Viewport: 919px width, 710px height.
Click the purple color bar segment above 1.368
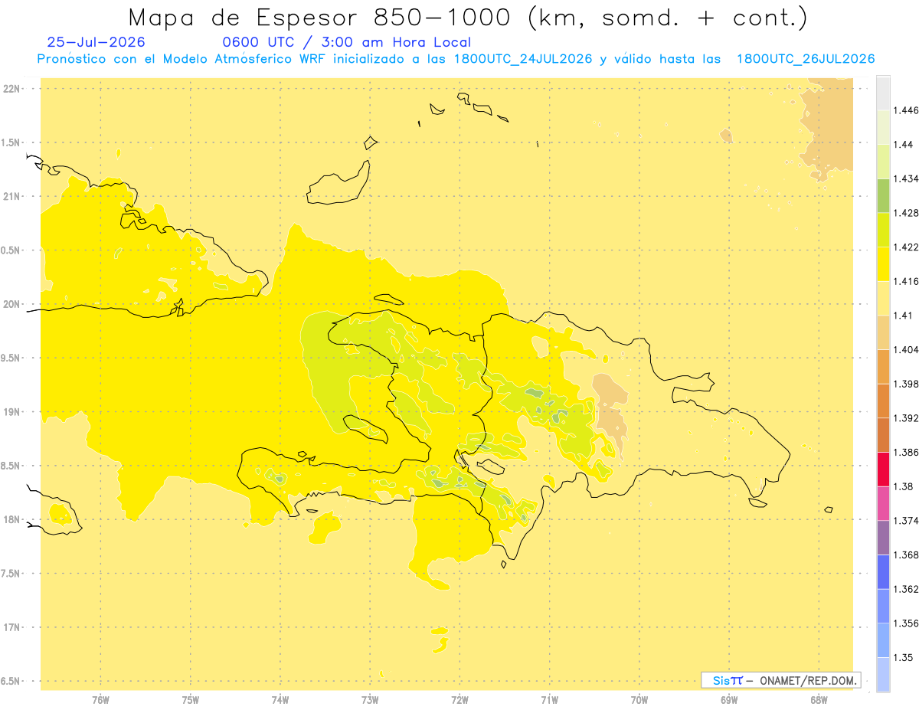tap(882, 538)
